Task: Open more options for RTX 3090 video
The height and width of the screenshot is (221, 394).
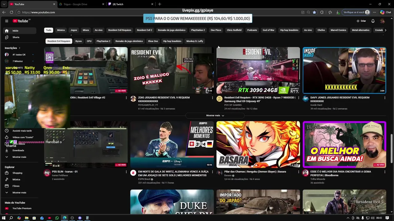Action: point(299,98)
